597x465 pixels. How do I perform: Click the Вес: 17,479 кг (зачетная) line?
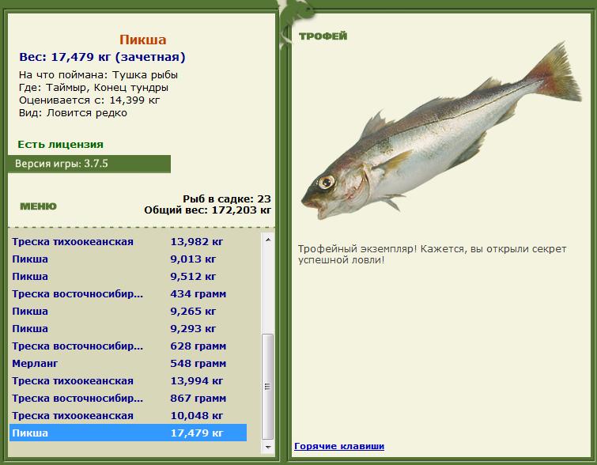[102, 57]
